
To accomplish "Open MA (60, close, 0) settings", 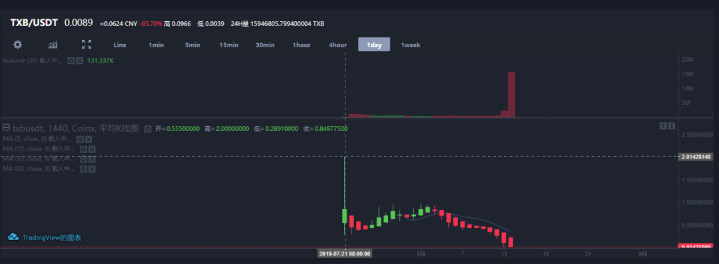I will tap(83, 169).
